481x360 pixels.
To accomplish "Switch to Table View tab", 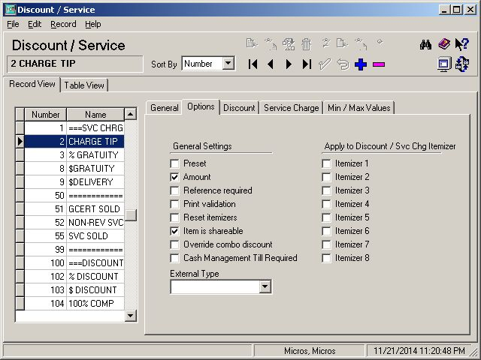I will click(84, 85).
